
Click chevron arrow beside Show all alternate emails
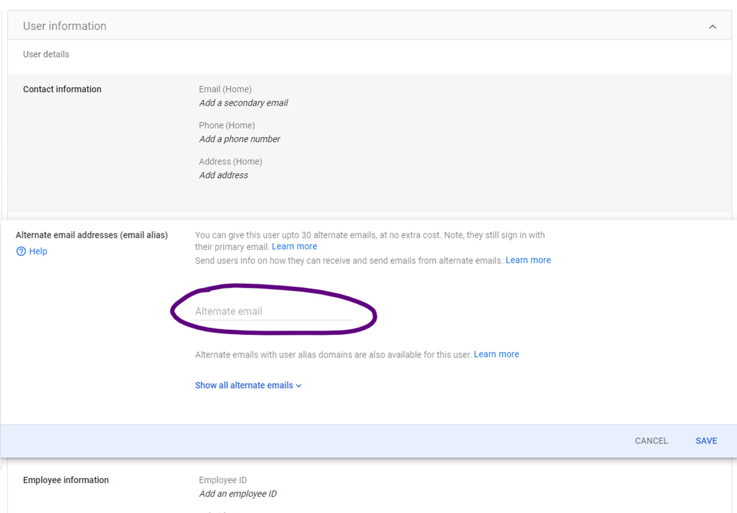(299, 386)
